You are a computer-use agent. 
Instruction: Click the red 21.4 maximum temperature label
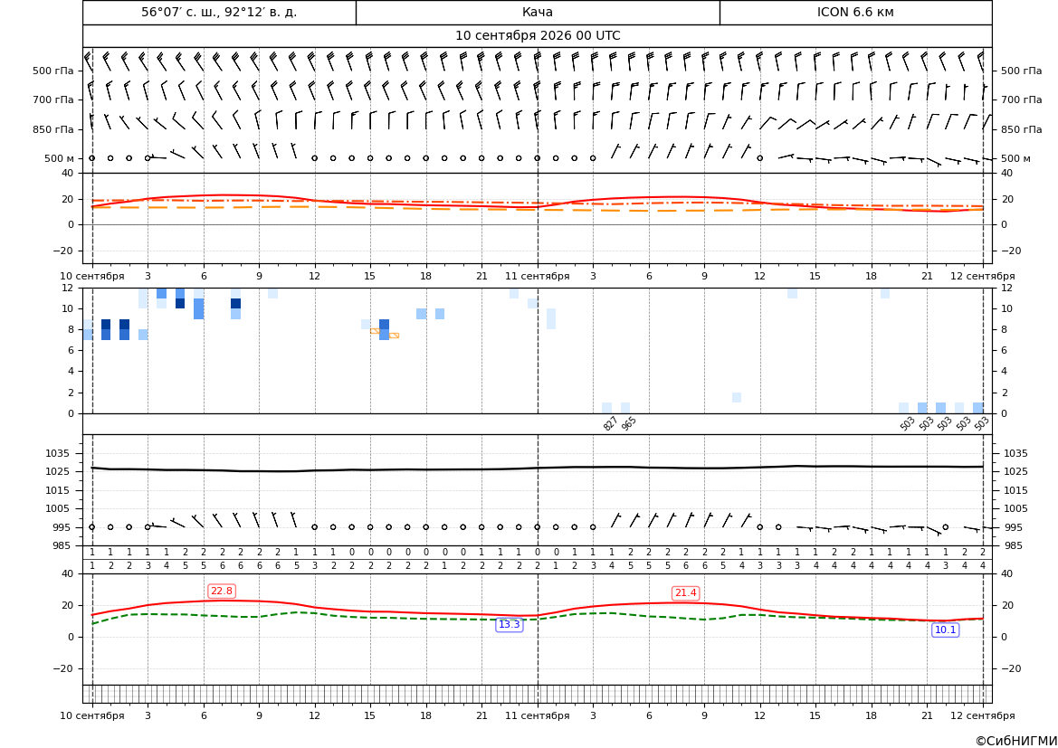(x=685, y=592)
